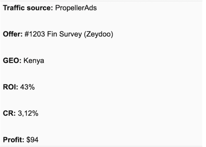Click the bold GEO label

click(x=12, y=61)
